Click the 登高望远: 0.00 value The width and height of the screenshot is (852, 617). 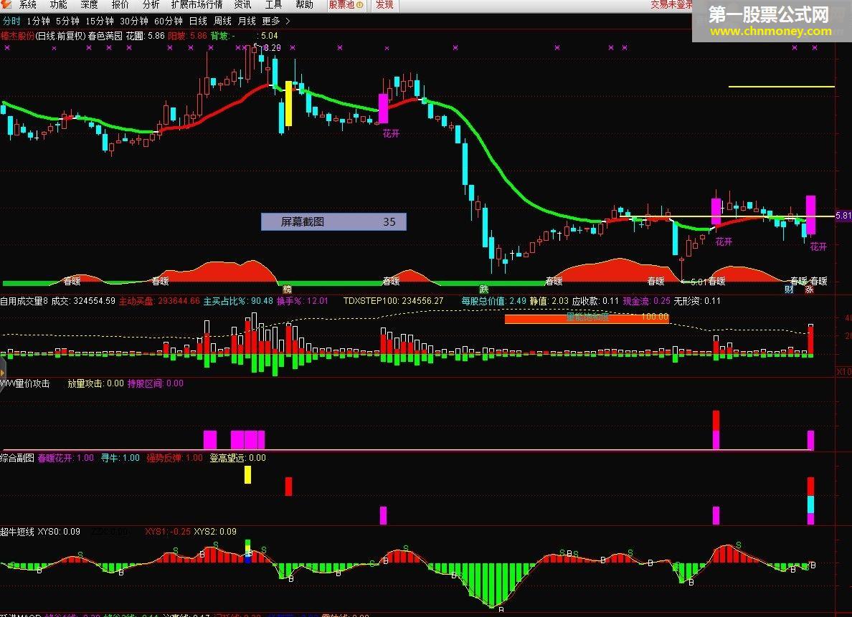point(238,458)
